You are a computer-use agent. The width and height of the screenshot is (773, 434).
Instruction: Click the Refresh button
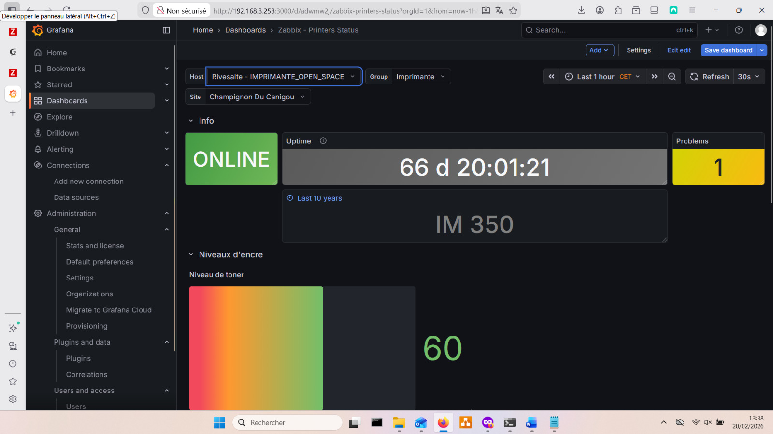709,77
